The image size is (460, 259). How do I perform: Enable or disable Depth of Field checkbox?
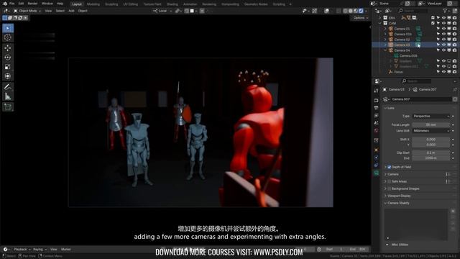click(x=390, y=167)
